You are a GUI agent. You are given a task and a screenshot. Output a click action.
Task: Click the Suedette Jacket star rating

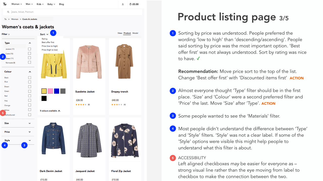point(81,104)
